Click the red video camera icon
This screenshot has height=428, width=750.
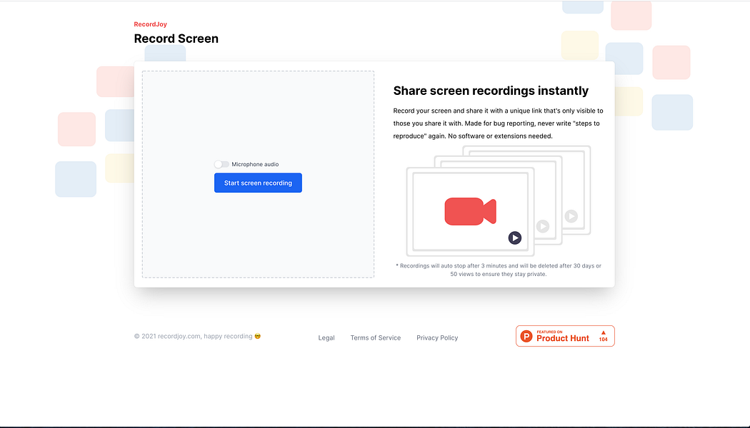(470, 211)
